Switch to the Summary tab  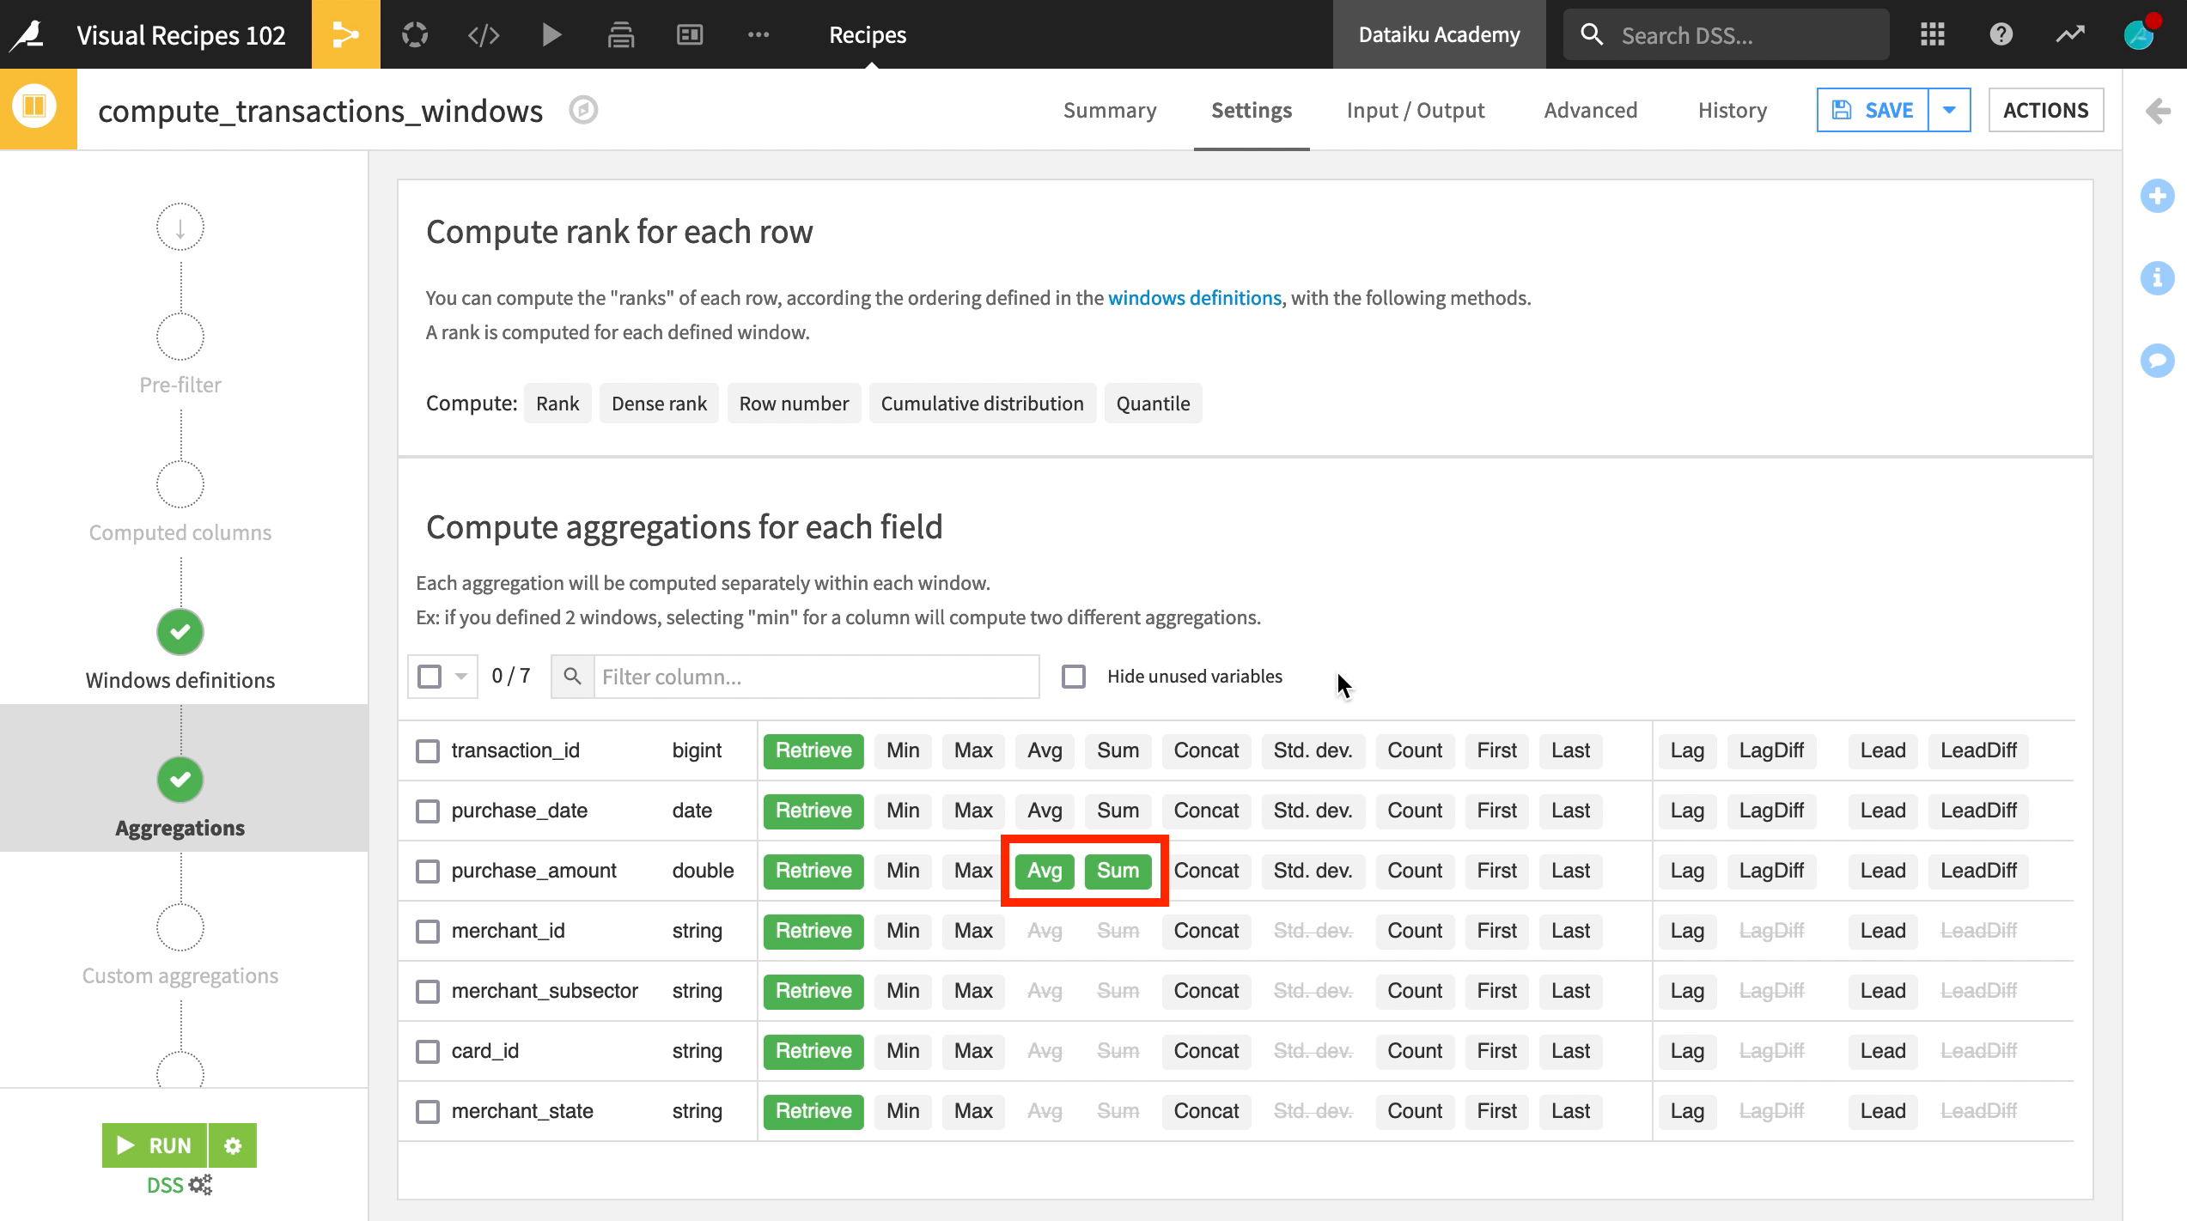(x=1110, y=110)
